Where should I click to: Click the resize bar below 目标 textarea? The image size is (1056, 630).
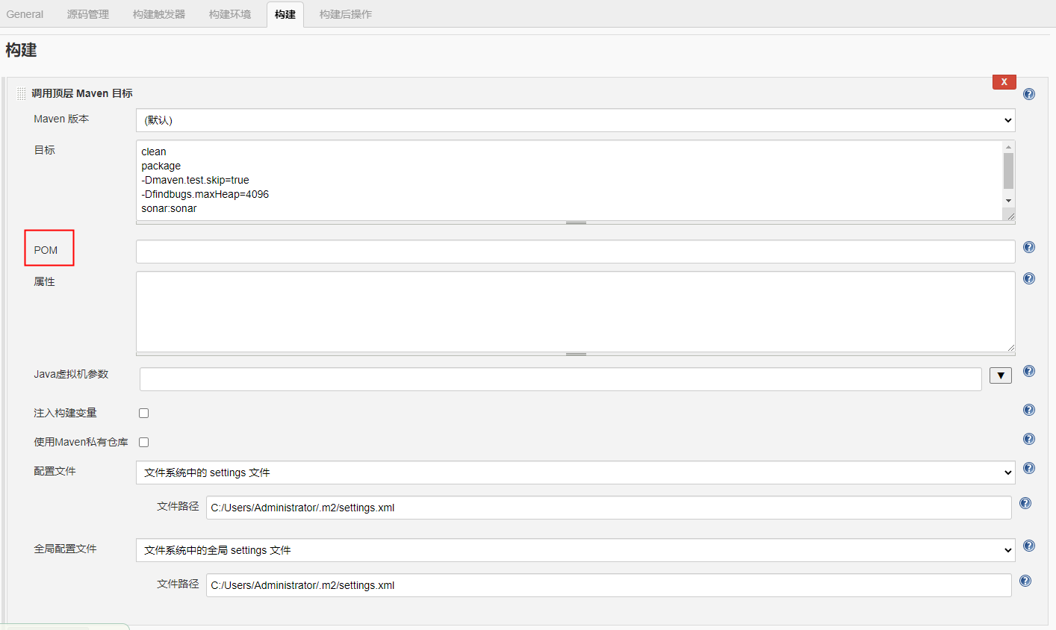pos(575,222)
